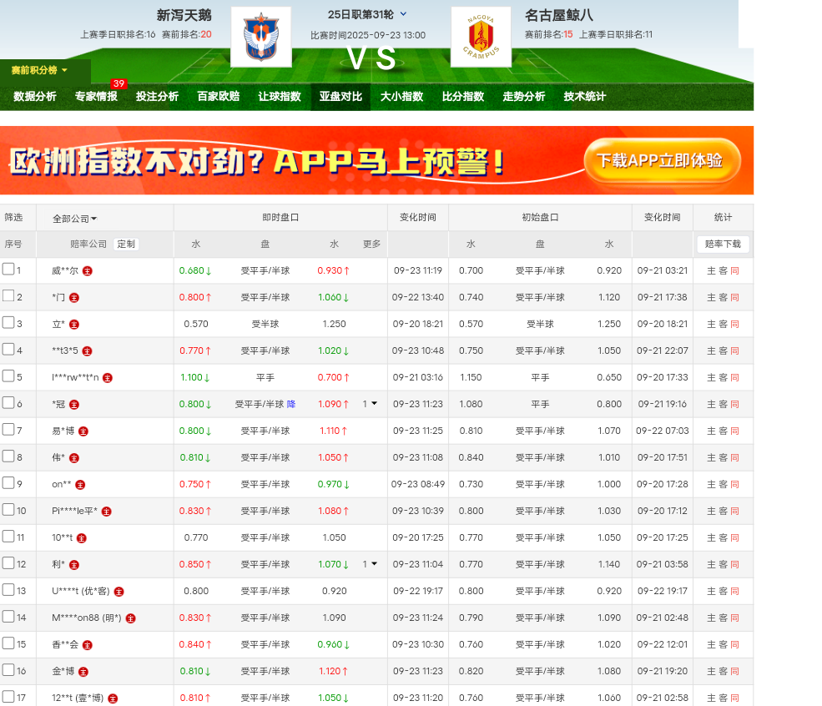Click the red 主 icon beside M****on88 (明*)

(130, 618)
